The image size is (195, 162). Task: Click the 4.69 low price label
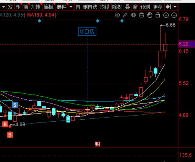(20, 124)
